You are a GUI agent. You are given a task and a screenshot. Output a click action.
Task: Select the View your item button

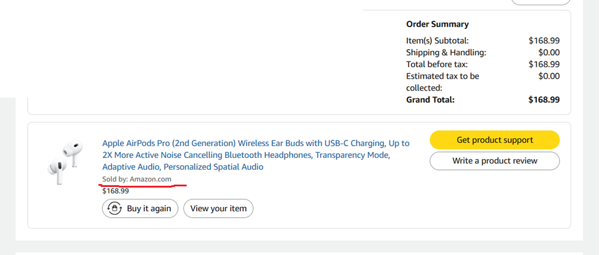[x=218, y=208]
